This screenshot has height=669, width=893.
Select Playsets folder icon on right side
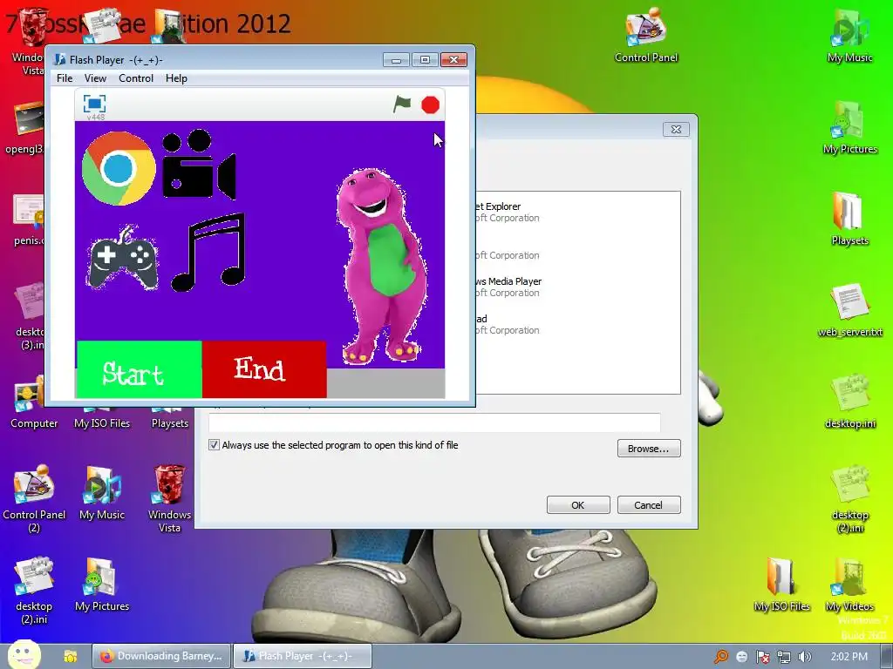tap(849, 219)
